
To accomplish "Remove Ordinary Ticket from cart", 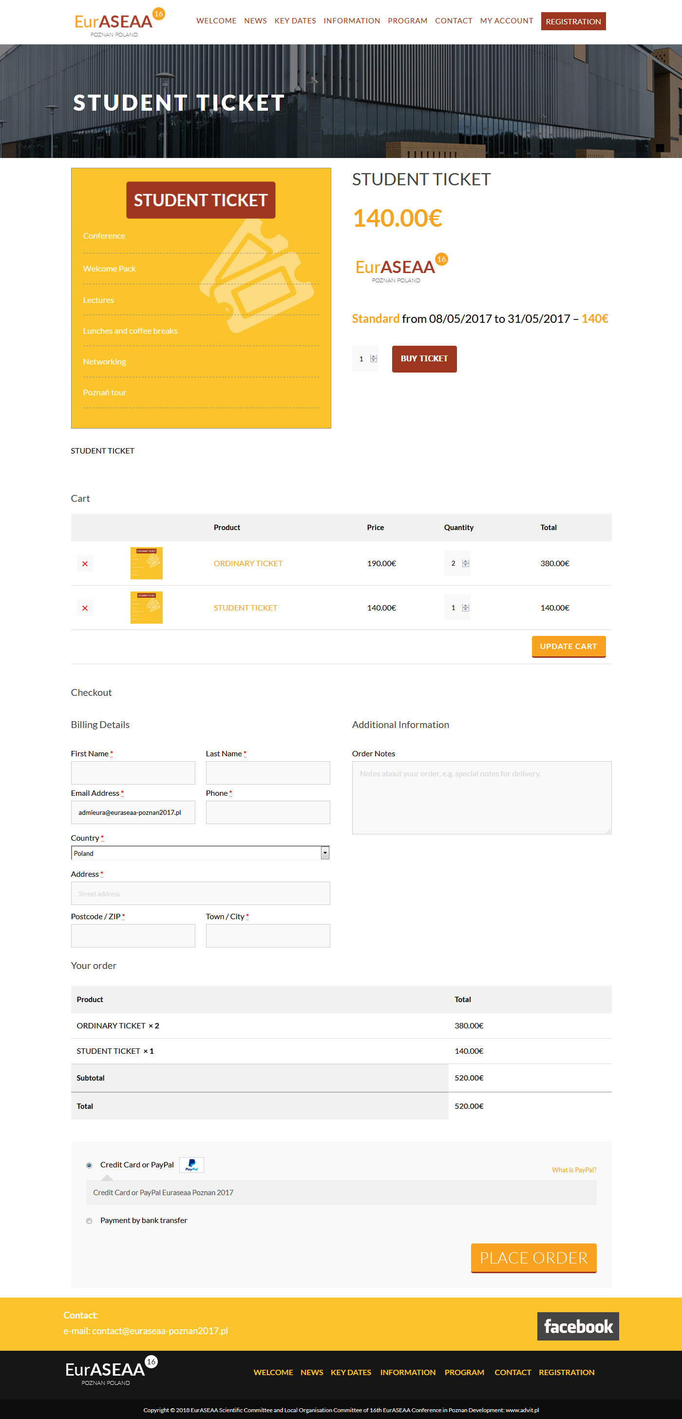I will tap(85, 564).
